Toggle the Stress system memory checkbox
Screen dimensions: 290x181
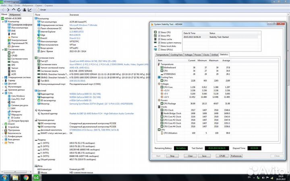point(159,43)
